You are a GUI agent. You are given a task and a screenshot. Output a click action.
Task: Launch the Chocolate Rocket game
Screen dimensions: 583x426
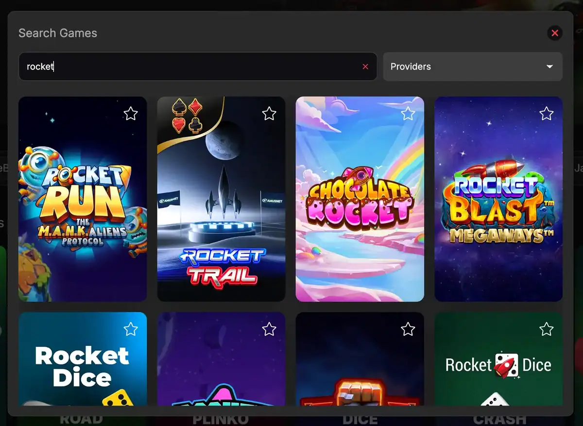click(360, 199)
